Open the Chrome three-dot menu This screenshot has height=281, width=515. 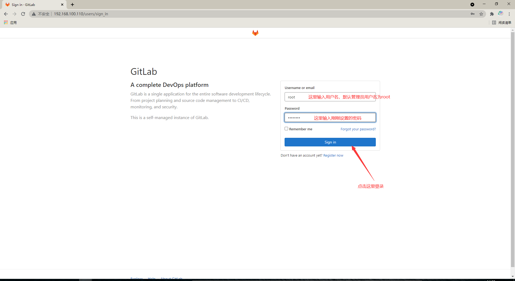pyautogui.click(x=509, y=14)
